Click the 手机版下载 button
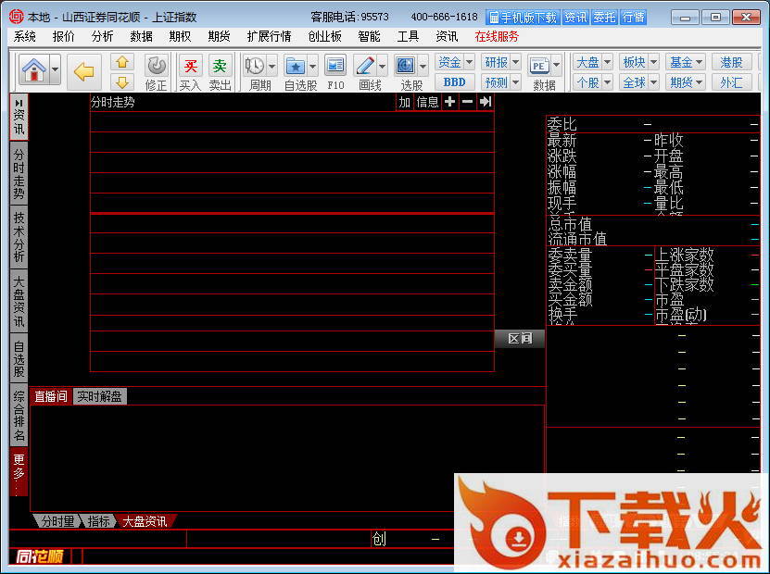The image size is (770, 574). [523, 18]
